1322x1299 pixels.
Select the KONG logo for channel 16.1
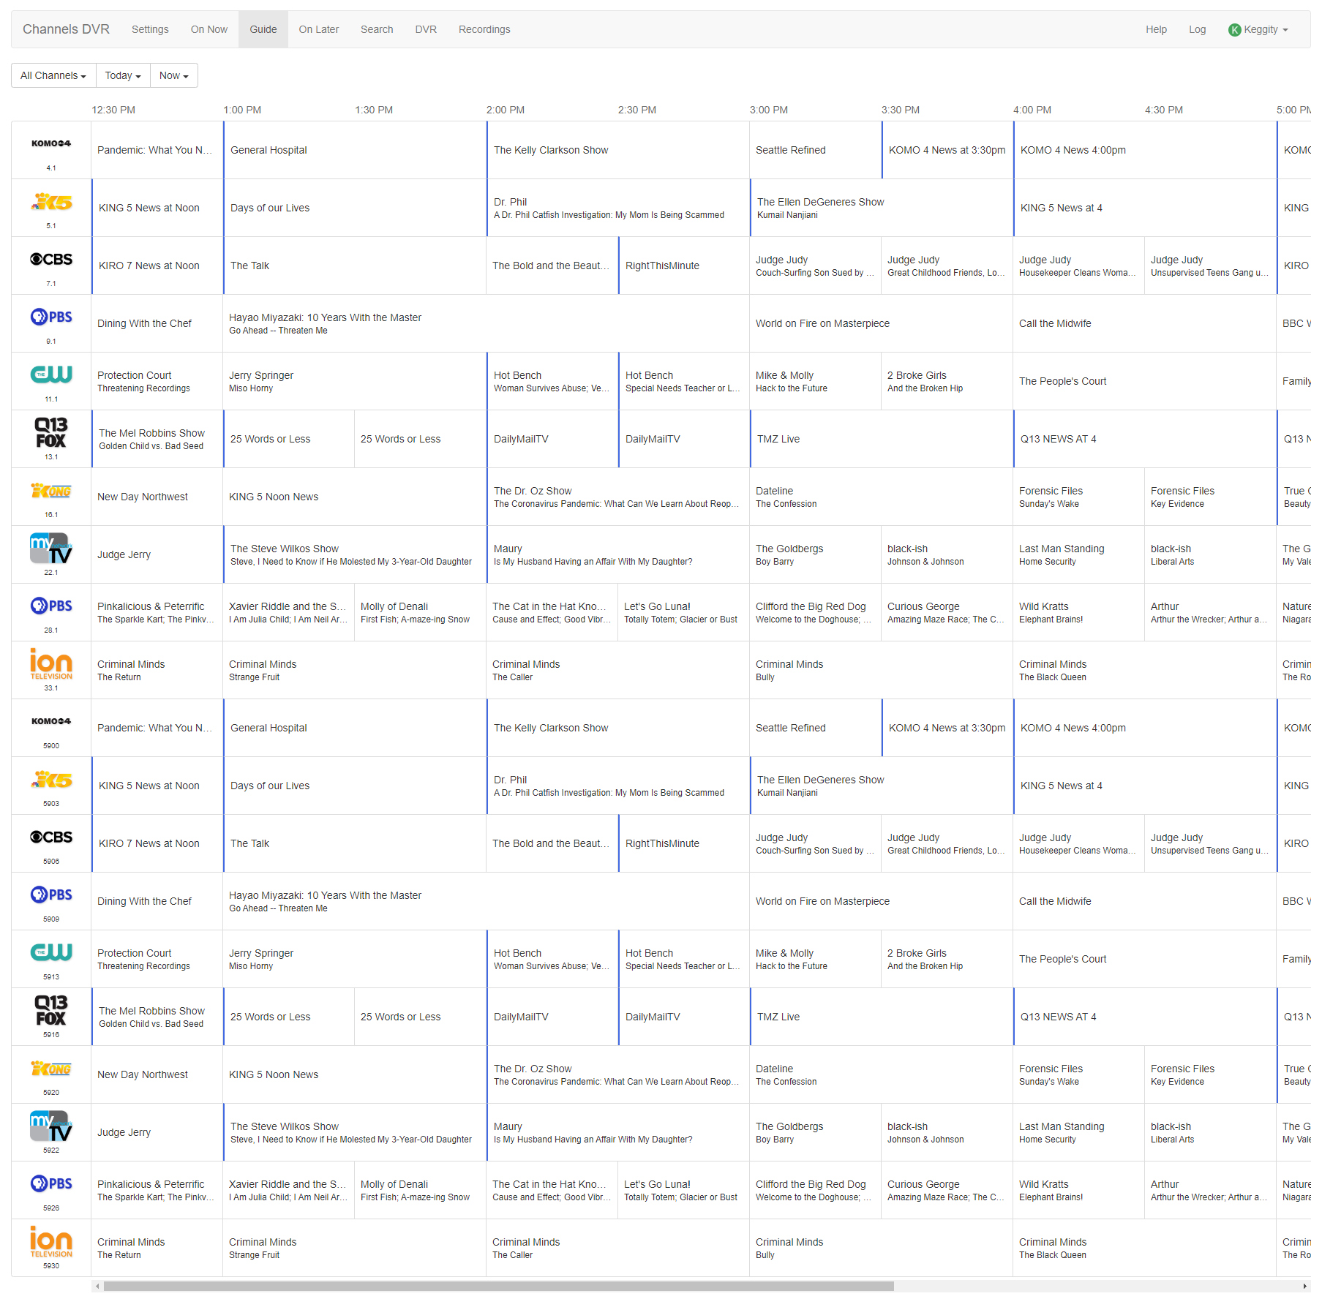51,491
